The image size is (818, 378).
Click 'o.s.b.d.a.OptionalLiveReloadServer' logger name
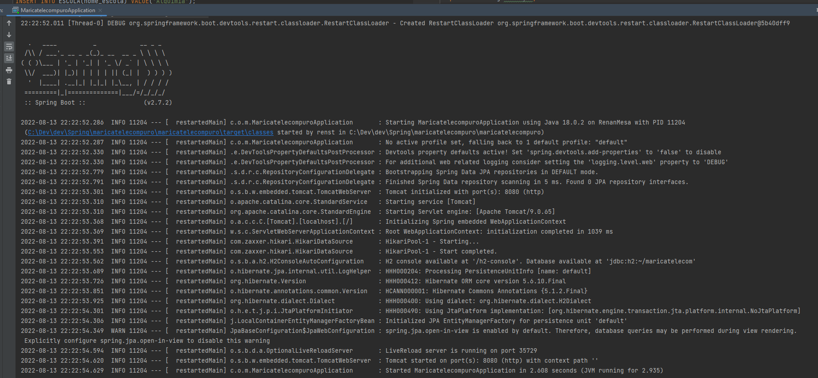click(292, 351)
